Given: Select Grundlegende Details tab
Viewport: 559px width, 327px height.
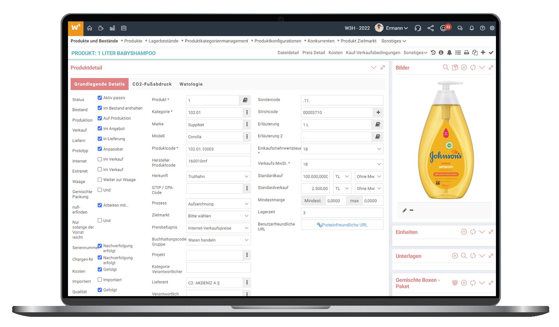Looking at the screenshot, I should [x=100, y=84].
